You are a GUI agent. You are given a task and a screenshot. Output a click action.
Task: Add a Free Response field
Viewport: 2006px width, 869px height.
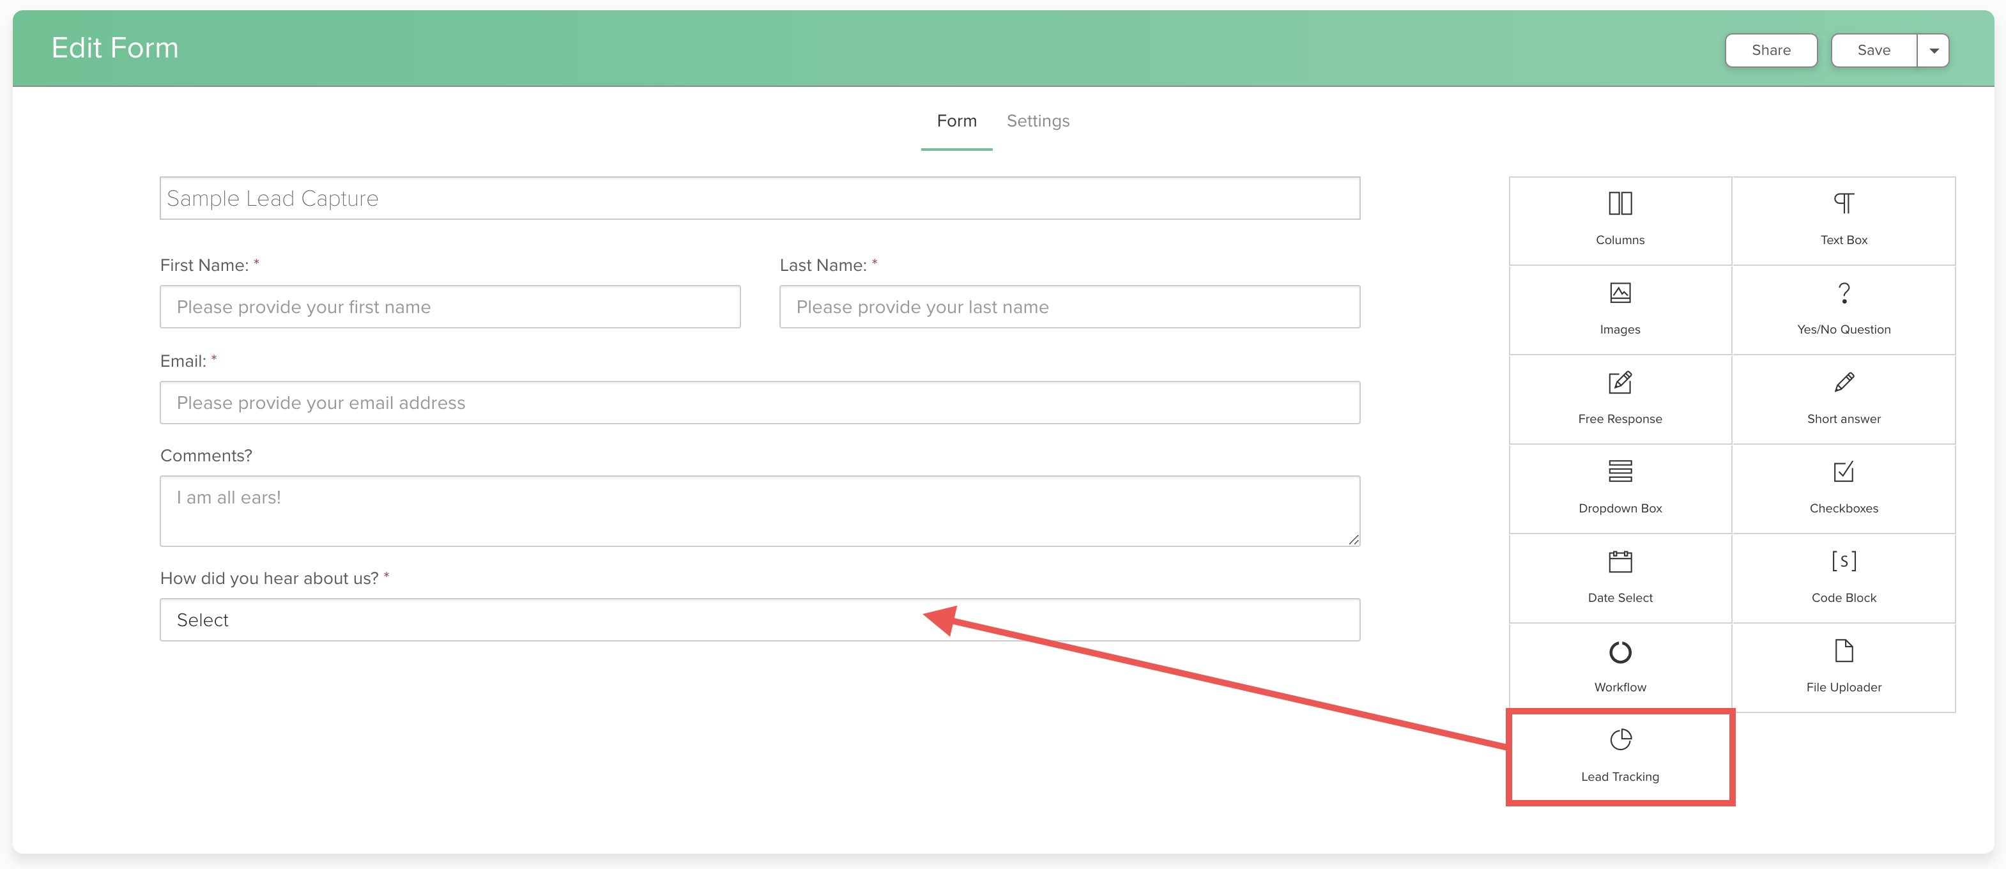[x=1619, y=399]
